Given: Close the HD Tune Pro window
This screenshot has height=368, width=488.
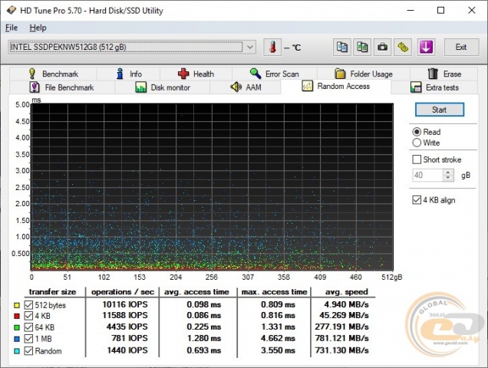Looking at the screenshot, I should [x=472, y=10].
